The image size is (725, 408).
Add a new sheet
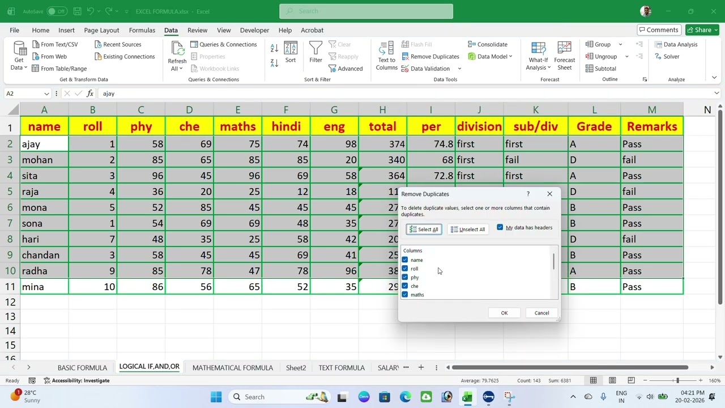[x=421, y=368]
